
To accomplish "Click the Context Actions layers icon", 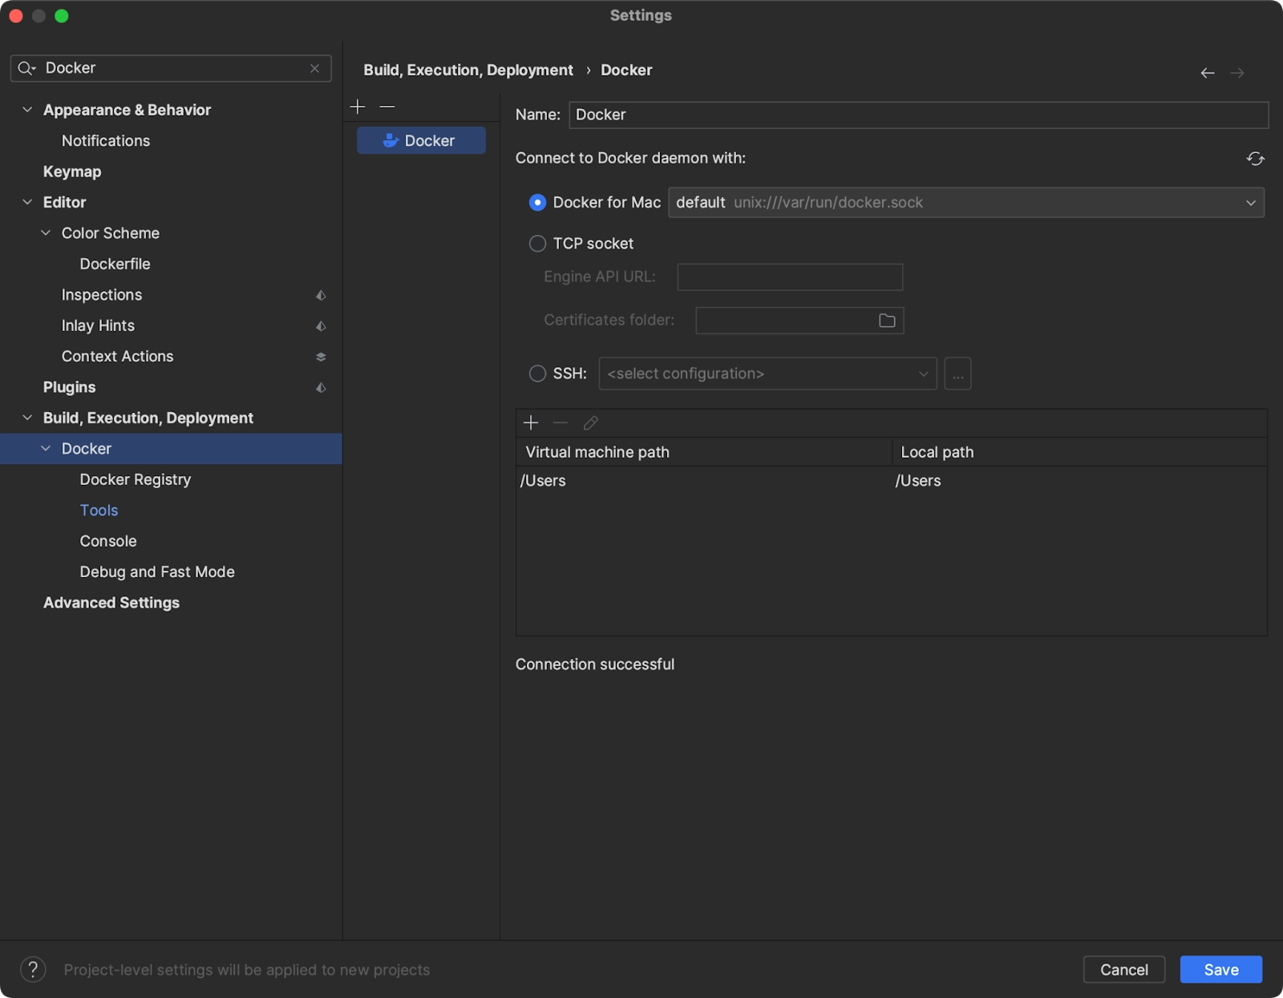I will (x=321, y=357).
